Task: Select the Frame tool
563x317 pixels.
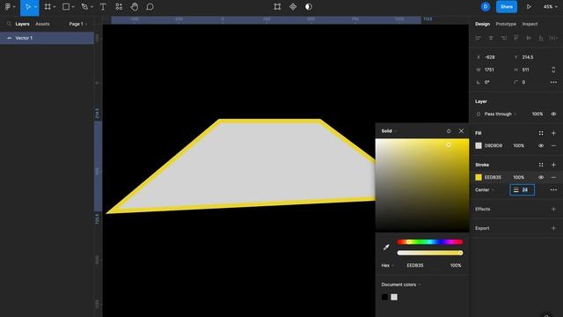Action: tap(48, 7)
